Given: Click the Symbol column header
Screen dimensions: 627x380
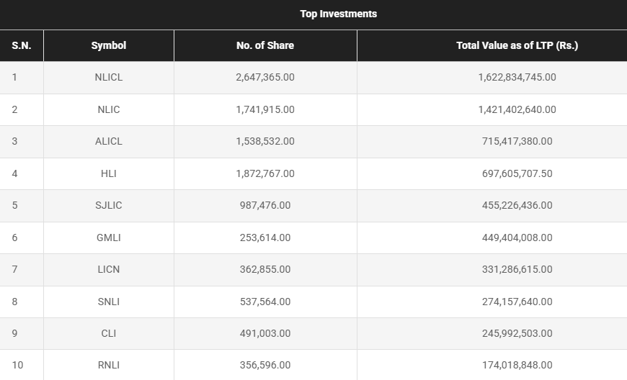Looking at the screenshot, I should click(x=108, y=45).
